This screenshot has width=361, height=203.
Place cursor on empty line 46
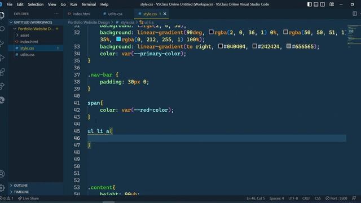(217, 138)
